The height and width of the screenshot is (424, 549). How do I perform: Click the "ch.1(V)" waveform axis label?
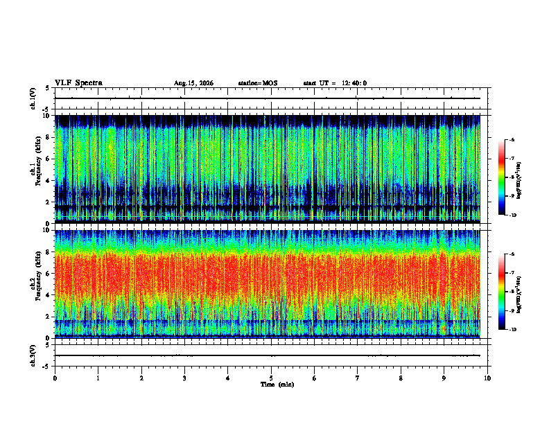pos(33,98)
